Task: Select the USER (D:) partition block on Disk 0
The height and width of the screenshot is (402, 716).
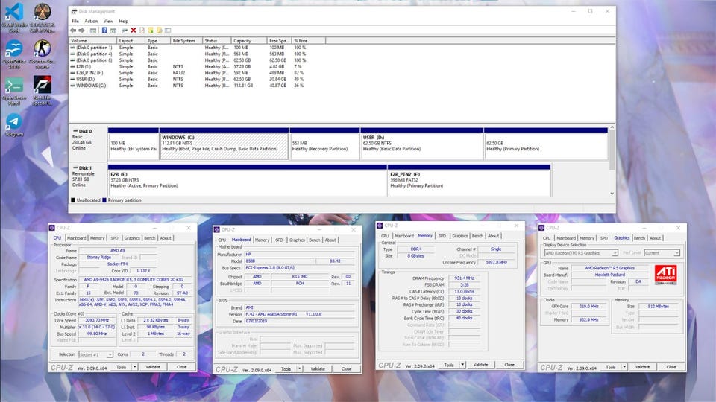Action: tap(422, 144)
